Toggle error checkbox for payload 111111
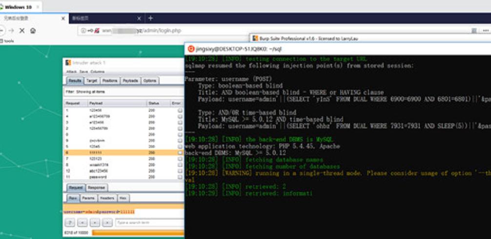The width and height of the screenshot is (491, 239). coord(180,153)
